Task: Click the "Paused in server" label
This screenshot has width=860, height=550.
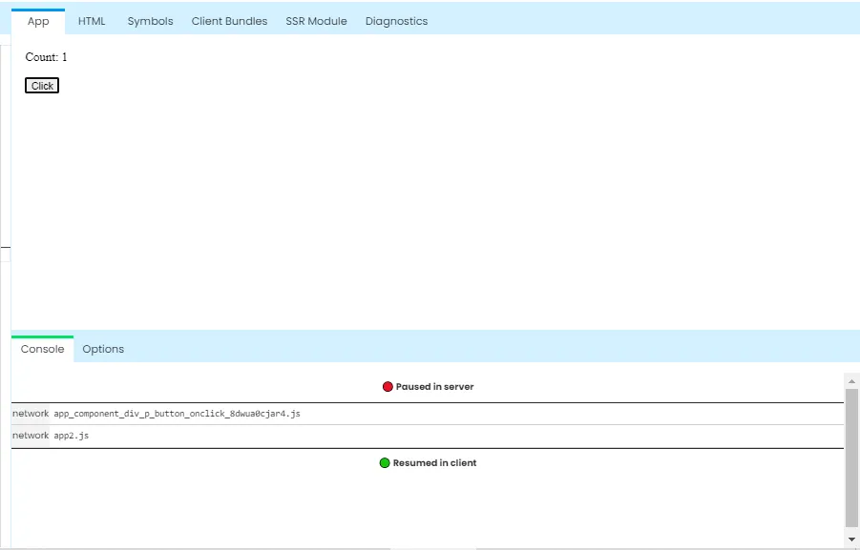Action: pos(434,387)
